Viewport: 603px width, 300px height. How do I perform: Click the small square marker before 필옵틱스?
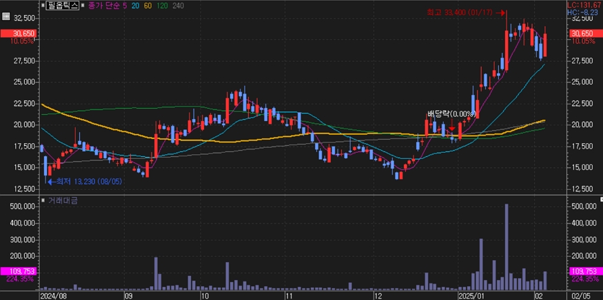tap(43, 5)
